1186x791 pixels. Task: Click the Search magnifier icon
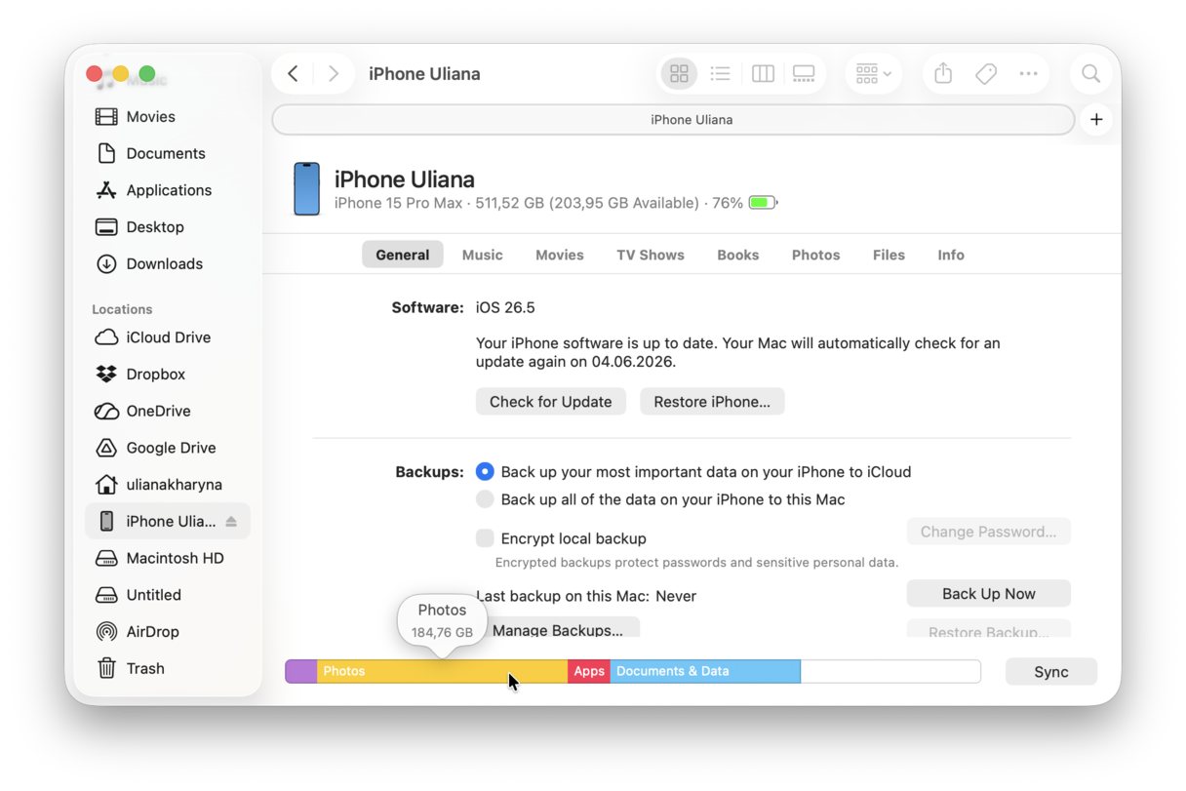(x=1090, y=73)
